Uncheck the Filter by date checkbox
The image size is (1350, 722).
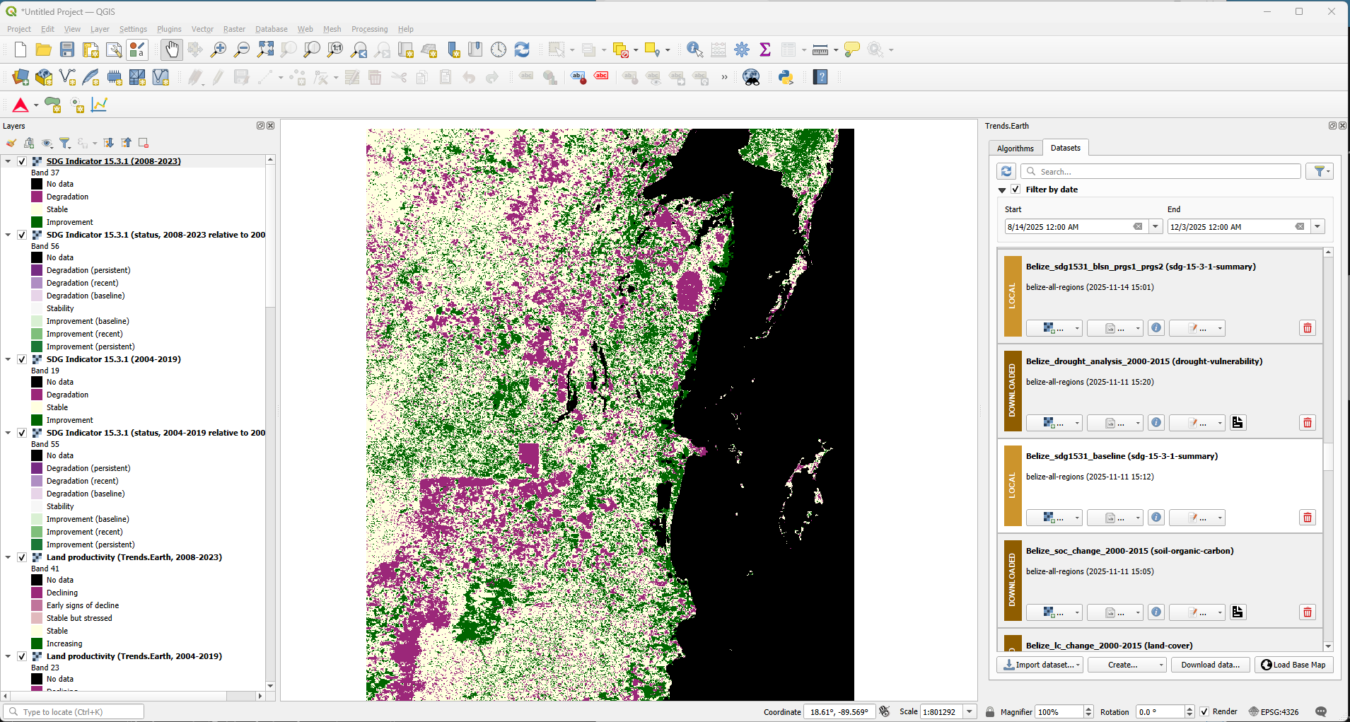coord(1016,190)
